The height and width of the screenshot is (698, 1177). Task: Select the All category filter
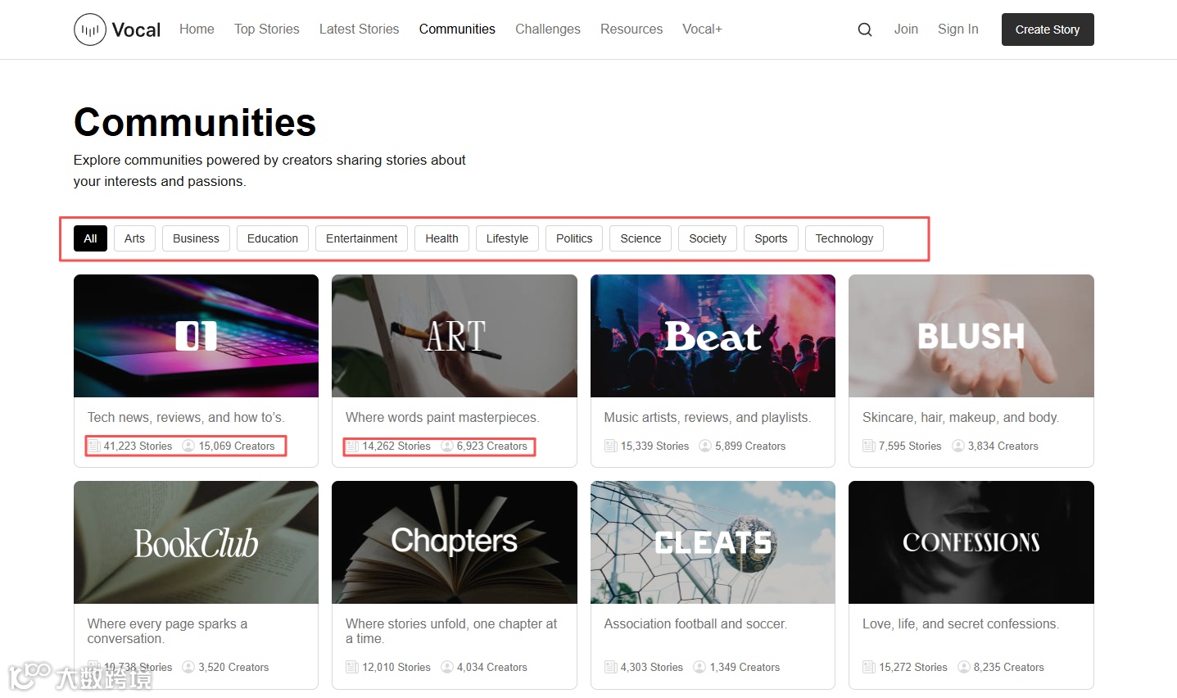90,238
